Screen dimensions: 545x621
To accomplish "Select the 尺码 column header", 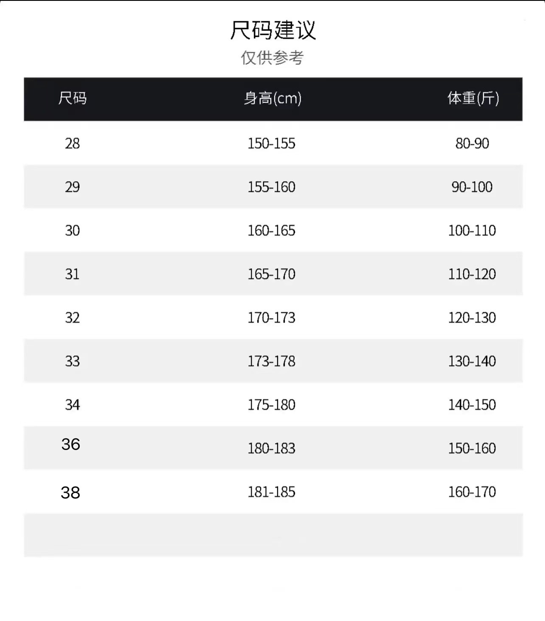I will pos(72,98).
